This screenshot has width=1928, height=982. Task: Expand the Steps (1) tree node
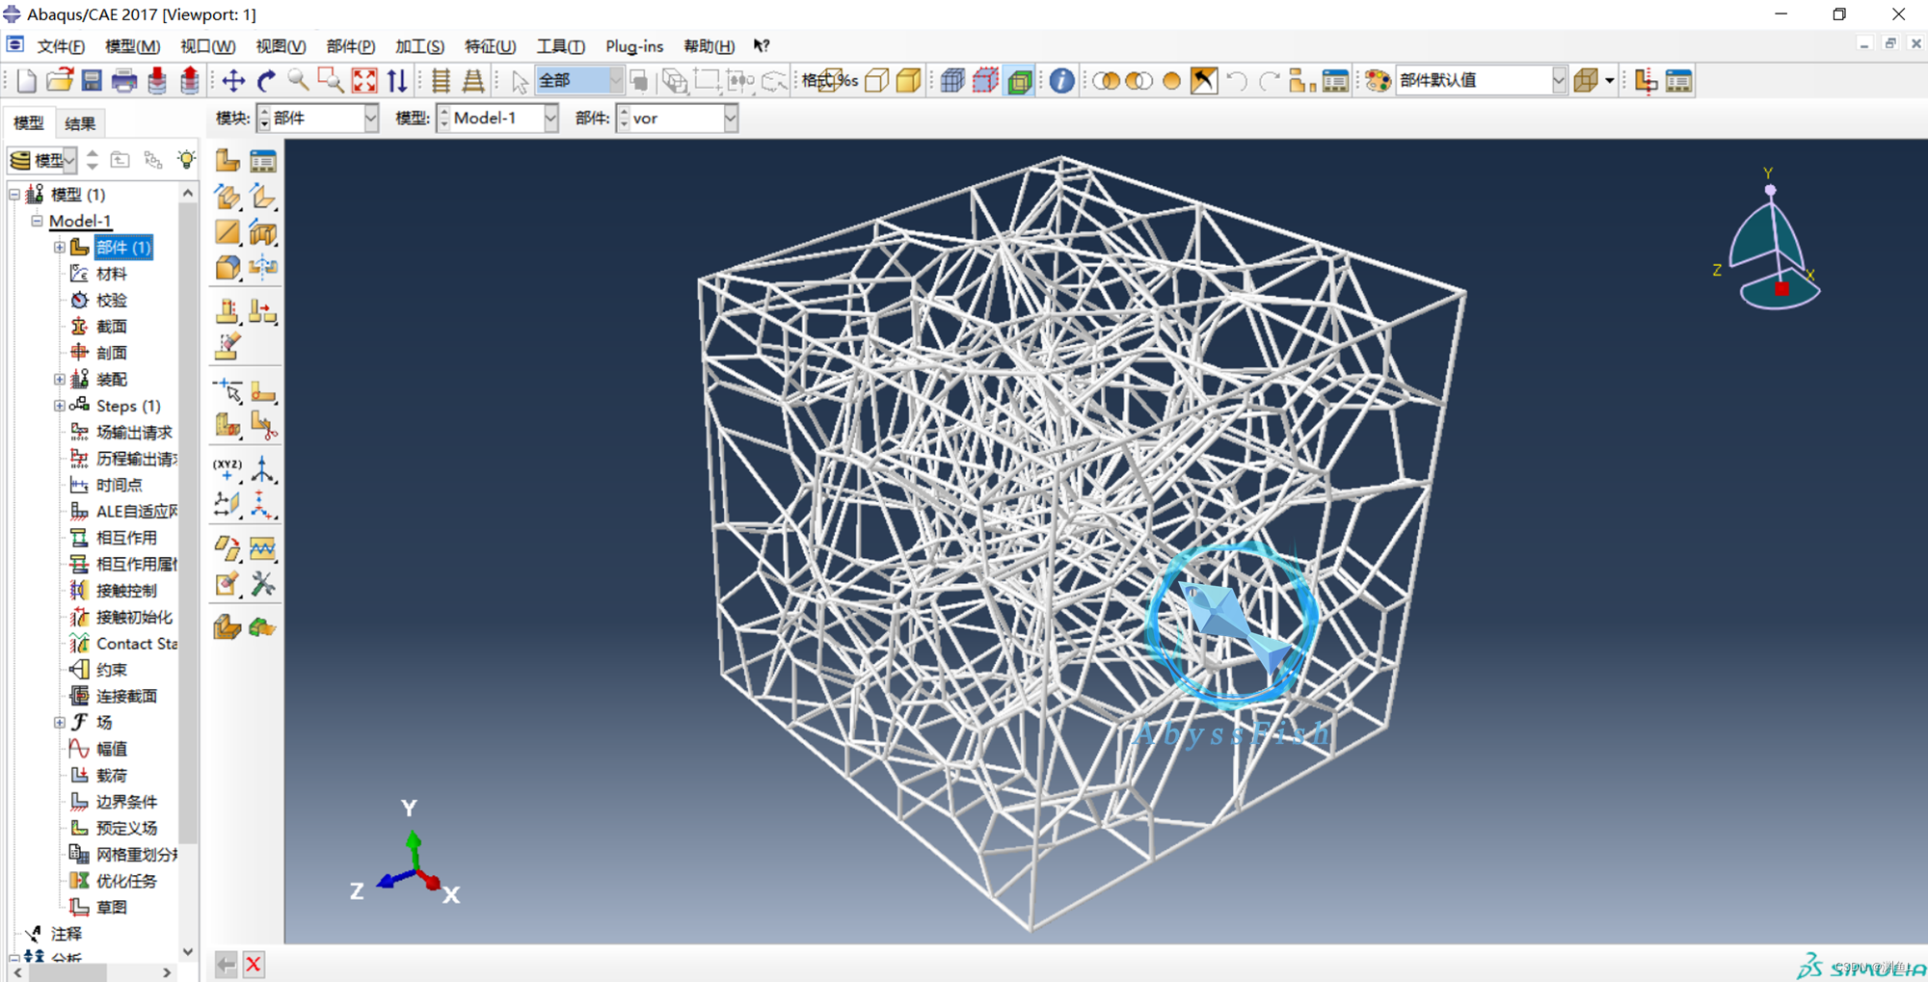pos(59,406)
